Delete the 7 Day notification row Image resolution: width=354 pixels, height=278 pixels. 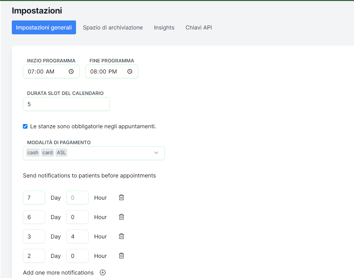(121, 198)
